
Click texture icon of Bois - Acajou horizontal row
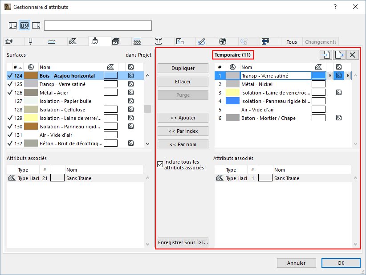pos(131,75)
